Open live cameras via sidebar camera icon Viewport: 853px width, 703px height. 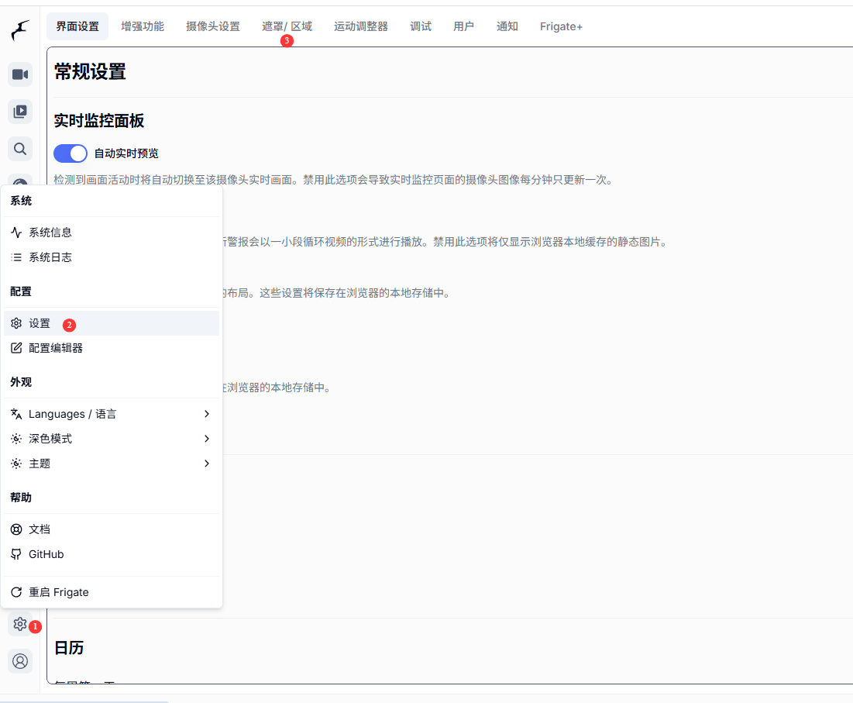pos(19,74)
